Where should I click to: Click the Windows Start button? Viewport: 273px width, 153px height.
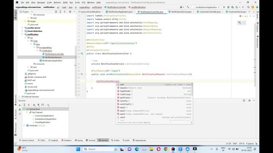click(x=78, y=149)
